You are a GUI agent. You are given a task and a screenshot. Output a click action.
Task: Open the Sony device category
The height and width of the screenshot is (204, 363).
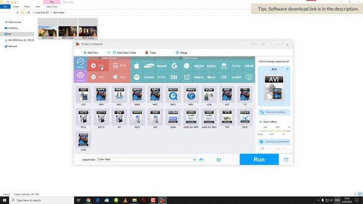(212, 66)
